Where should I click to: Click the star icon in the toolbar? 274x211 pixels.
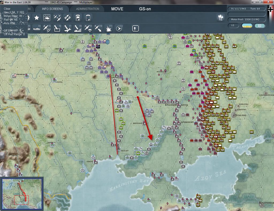coord(36,18)
